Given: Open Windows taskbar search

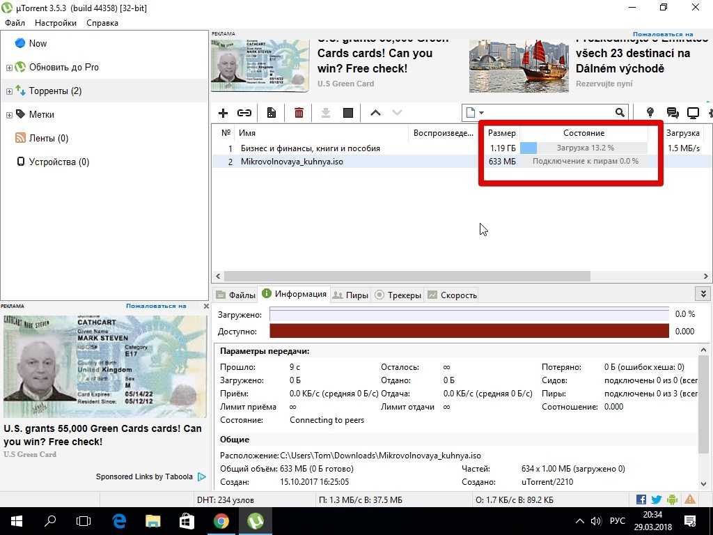Looking at the screenshot, I should click(x=50, y=521).
